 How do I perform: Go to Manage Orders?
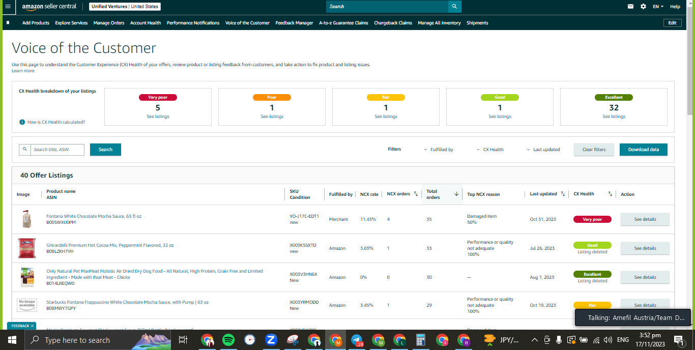pos(109,23)
